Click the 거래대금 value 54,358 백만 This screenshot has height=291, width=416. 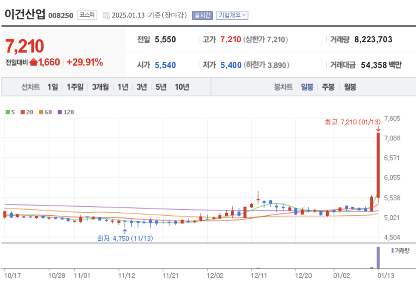[381, 65]
